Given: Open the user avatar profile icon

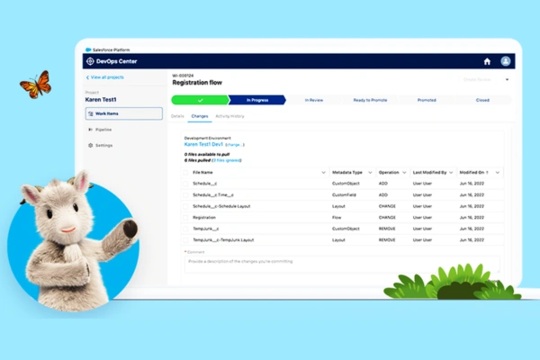Looking at the screenshot, I should [x=505, y=61].
